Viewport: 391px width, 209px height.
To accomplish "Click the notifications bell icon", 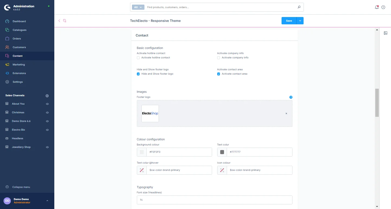I will (377, 7).
